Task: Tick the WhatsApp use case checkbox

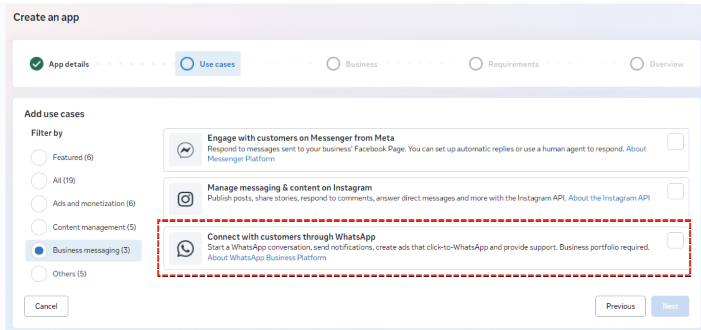Action: pyautogui.click(x=675, y=240)
